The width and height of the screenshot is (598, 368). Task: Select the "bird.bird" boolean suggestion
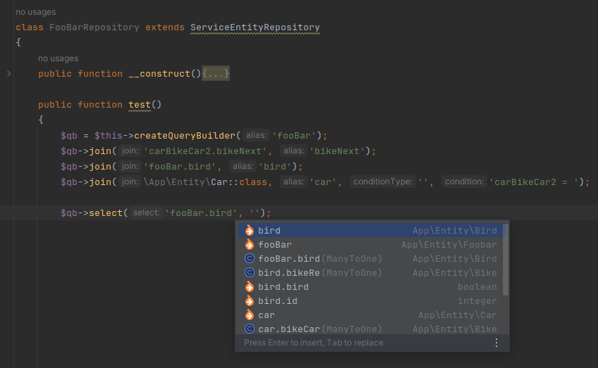click(x=283, y=287)
